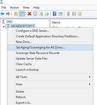Open the View menu in menu bar
The width and height of the screenshot is (97, 105).
point(26,8)
